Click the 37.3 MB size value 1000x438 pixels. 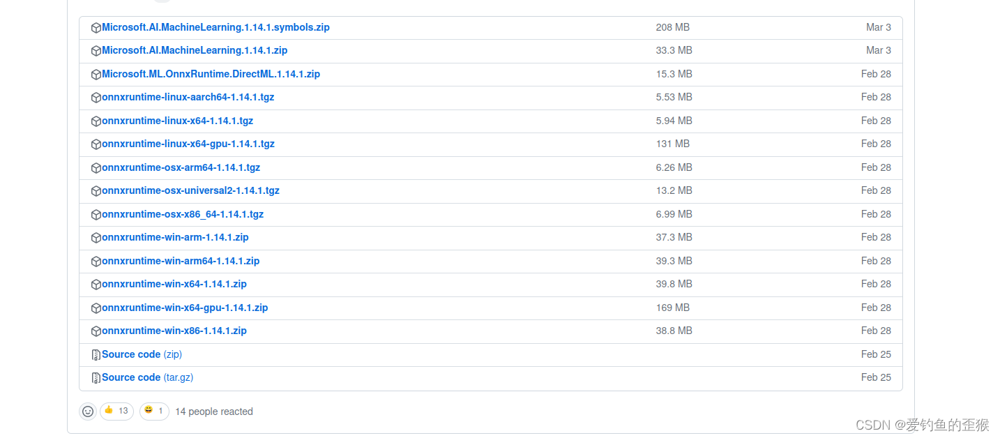pos(674,237)
